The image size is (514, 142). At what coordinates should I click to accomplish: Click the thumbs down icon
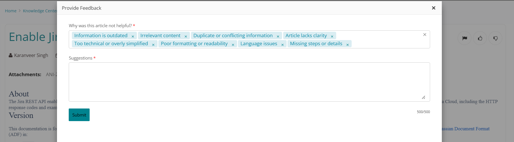tap(495, 38)
